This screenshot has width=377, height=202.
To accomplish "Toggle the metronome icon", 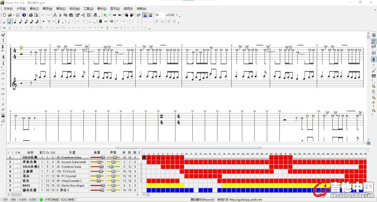I will [145, 15].
